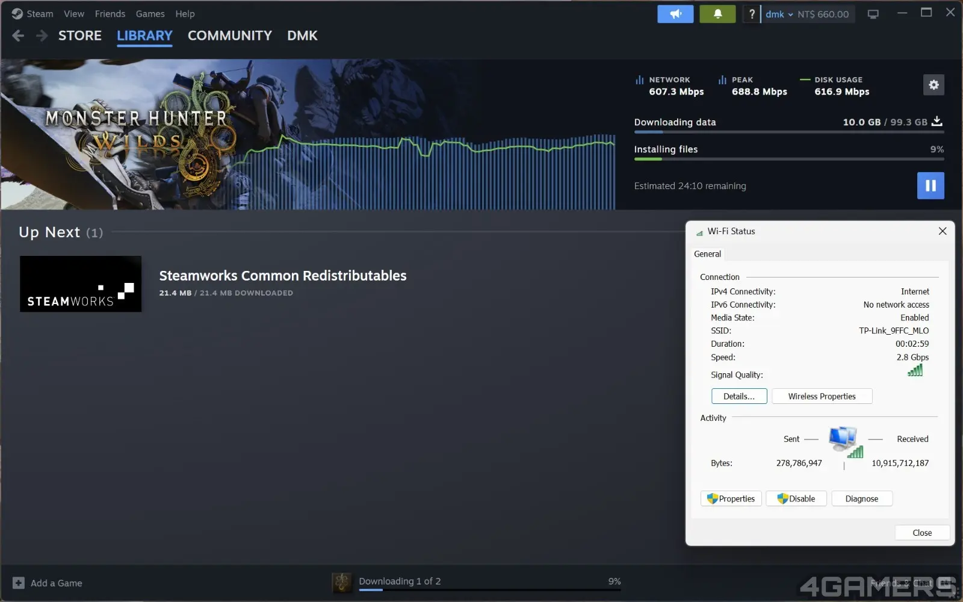This screenshot has width=963, height=602.
Task: Open Wireless Properties
Action: click(822, 396)
